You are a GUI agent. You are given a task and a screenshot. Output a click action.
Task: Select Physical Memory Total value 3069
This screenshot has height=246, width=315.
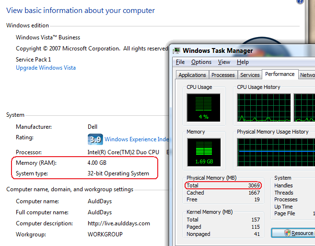254,185
